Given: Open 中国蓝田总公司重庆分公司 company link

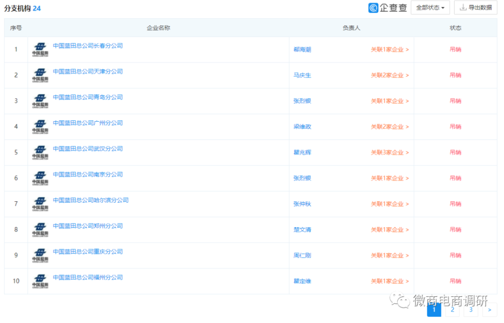Looking at the screenshot, I should click(88, 252).
